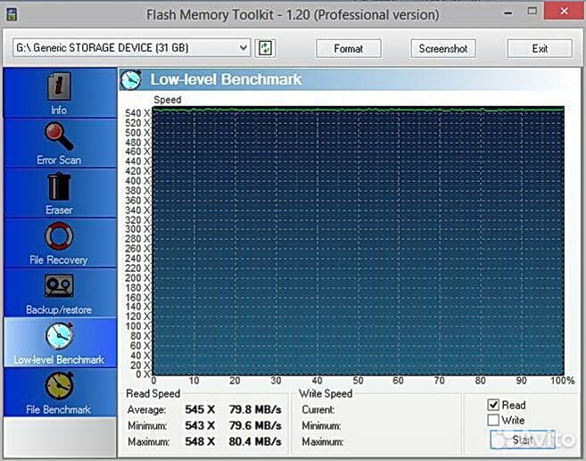Click the Write Speed Current label
586x461 pixels.
[318, 410]
